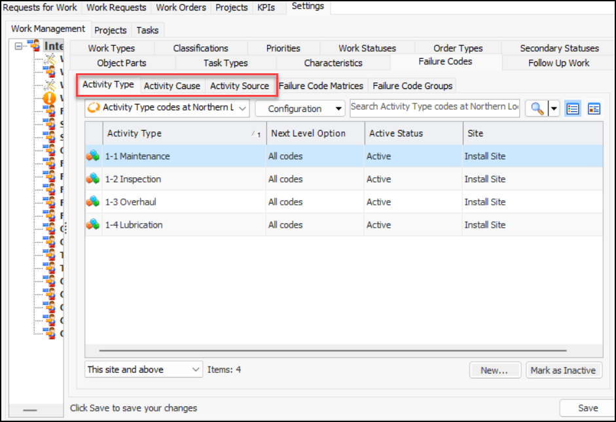This screenshot has height=422, width=616.
Task: Click the icon on 1-1 Maintenance row
Action: click(93, 156)
